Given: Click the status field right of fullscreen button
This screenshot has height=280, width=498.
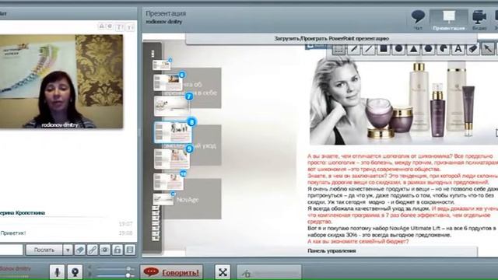Looking at the screenshot, I should point(269,272).
